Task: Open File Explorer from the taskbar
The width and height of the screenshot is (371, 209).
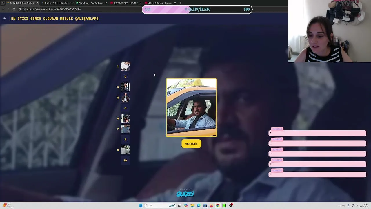Action: pos(192,206)
